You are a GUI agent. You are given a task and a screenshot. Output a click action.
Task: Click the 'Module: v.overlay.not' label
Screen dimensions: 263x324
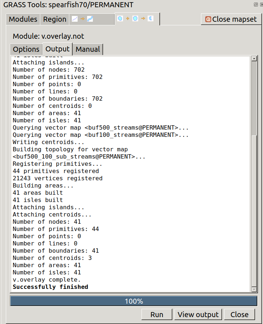pos(49,36)
